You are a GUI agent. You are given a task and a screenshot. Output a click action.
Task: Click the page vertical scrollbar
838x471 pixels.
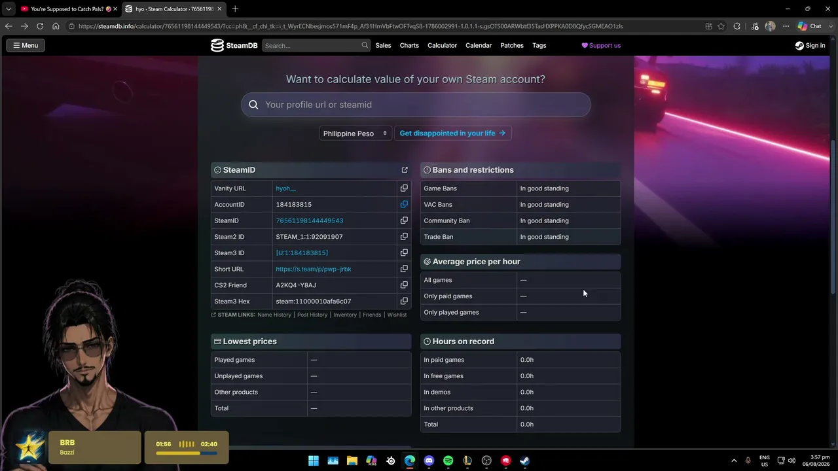(x=833, y=216)
